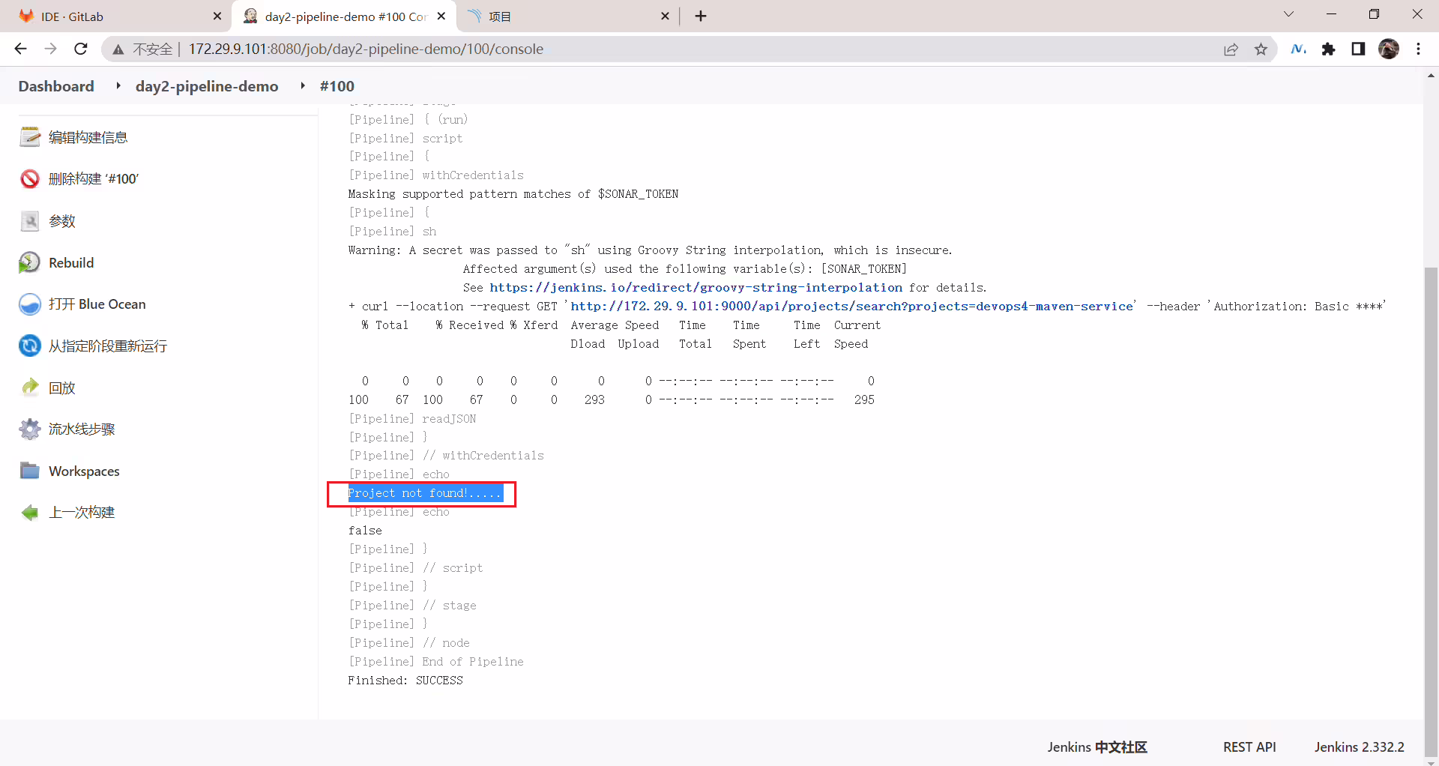Open the tab search chevron dropdown
Viewport: 1439px width, 766px height.
coord(1288,15)
